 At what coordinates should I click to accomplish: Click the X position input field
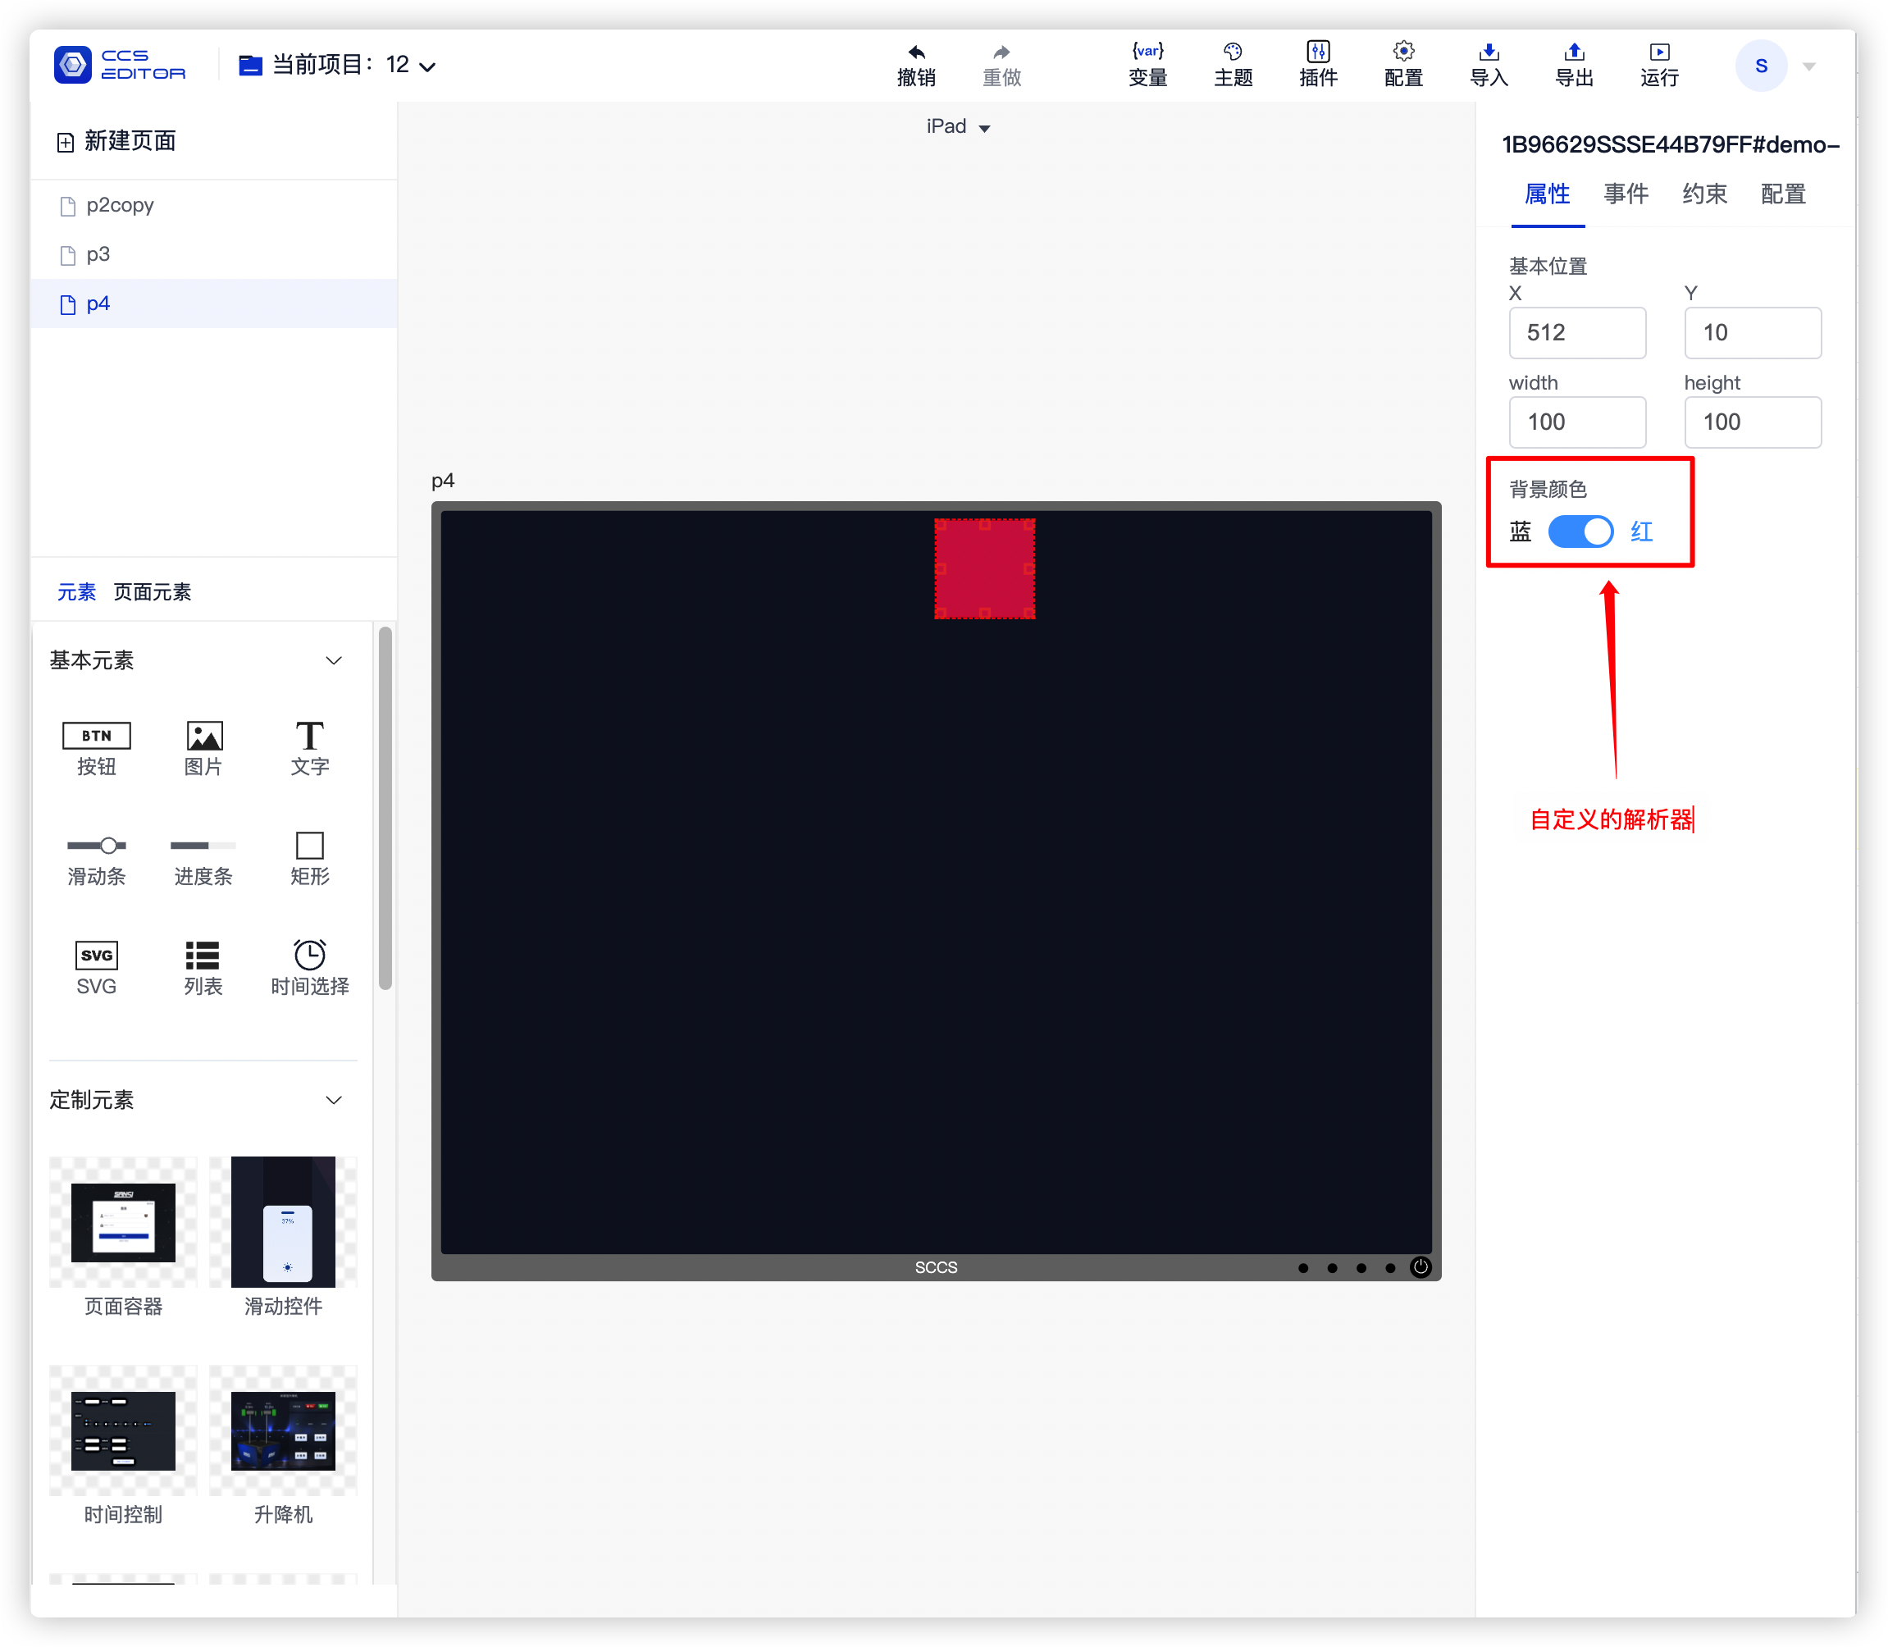(x=1576, y=333)
